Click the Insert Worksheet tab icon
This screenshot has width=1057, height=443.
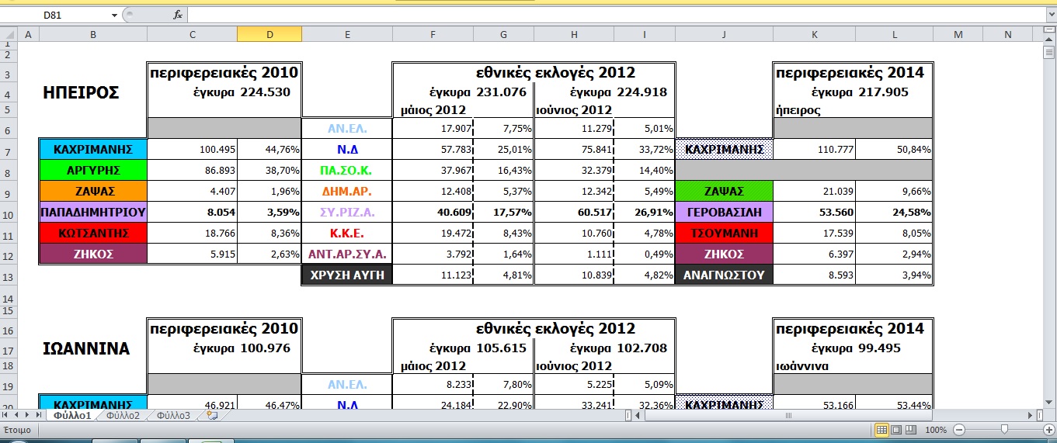pos(210,416)
